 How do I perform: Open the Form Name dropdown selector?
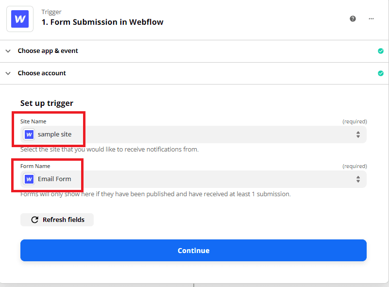click(358, 179)
